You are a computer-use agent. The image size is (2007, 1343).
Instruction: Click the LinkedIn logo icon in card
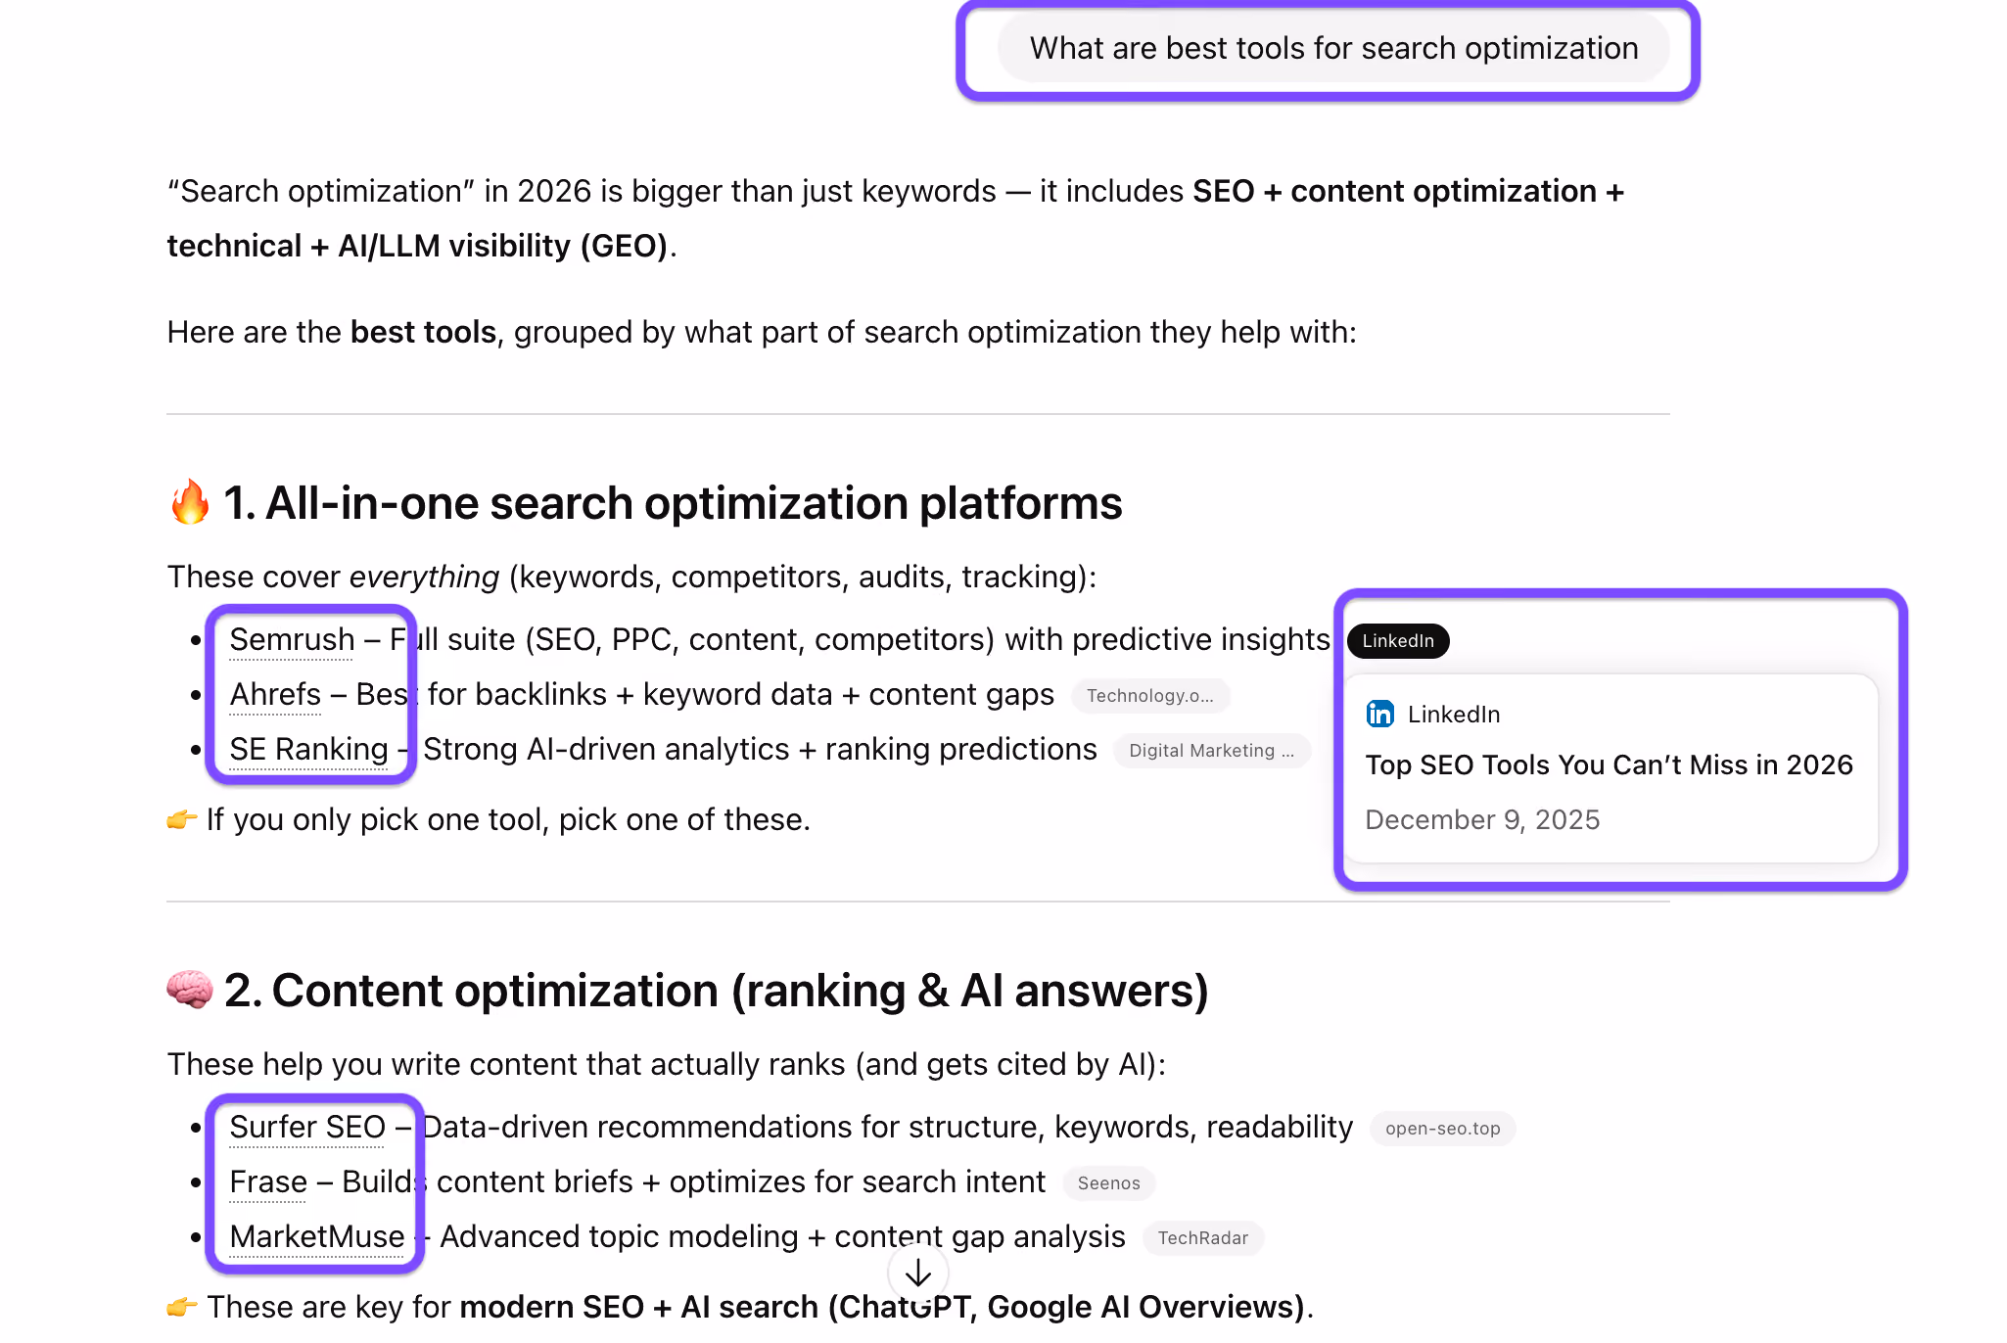(x=1379, y=714)
